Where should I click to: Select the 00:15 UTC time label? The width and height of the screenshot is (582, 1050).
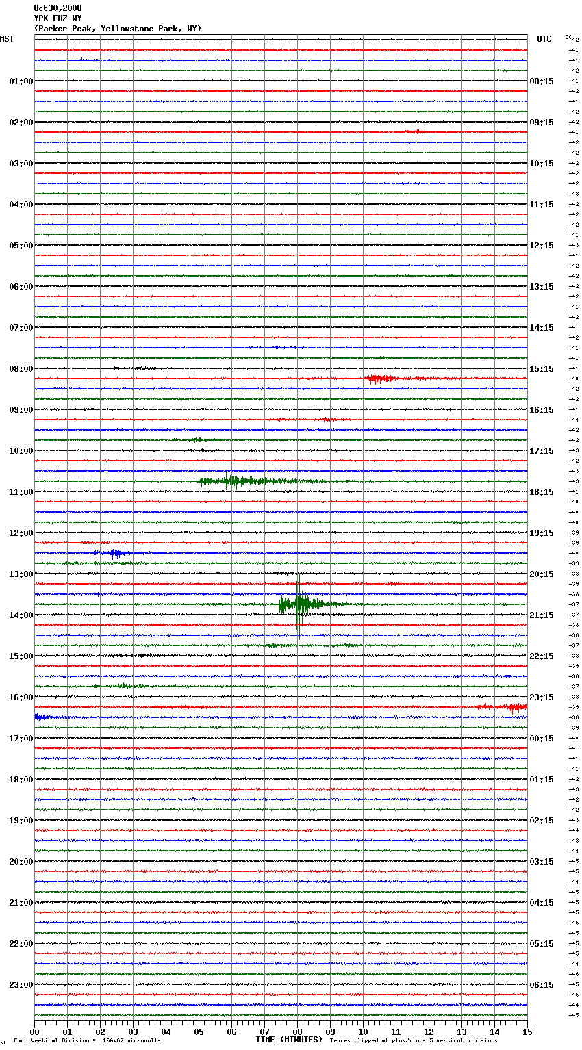[x=542, y=739]
